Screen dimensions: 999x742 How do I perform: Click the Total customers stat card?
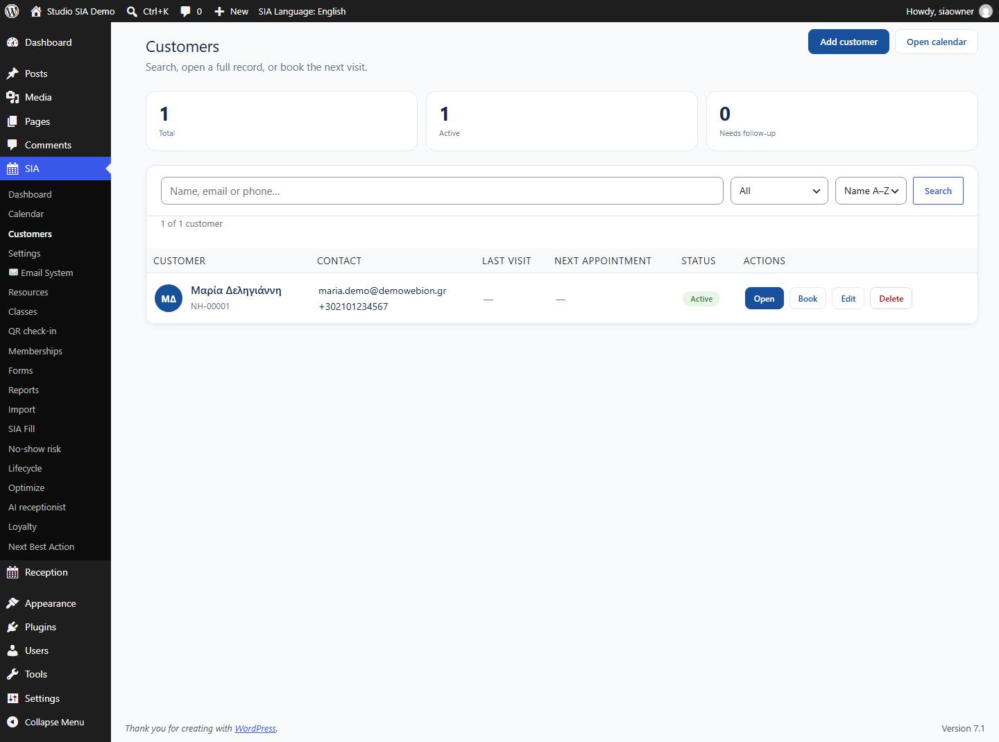[x=282, y=121]
